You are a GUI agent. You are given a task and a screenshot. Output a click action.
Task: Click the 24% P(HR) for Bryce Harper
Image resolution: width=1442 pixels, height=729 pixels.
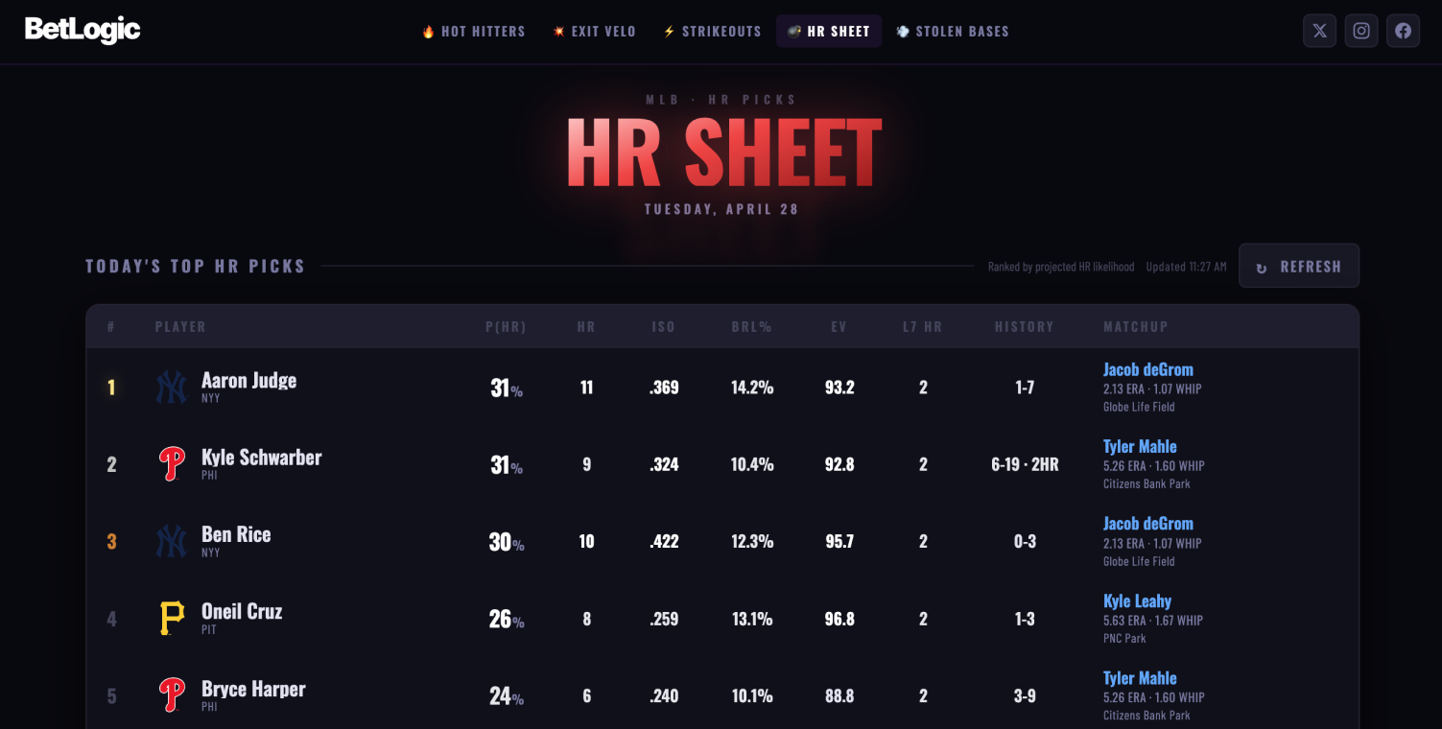(507, 696)
